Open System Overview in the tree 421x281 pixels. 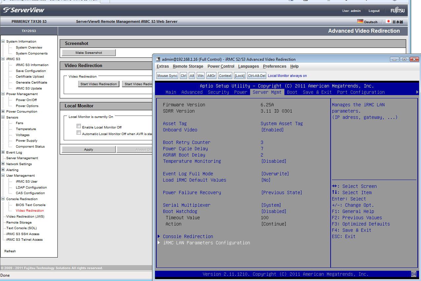pyautogui.click(x=29, y=47)
